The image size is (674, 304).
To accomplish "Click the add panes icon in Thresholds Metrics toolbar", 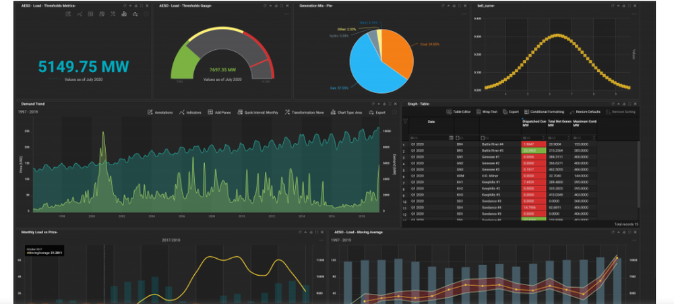I will pos(90,14).
